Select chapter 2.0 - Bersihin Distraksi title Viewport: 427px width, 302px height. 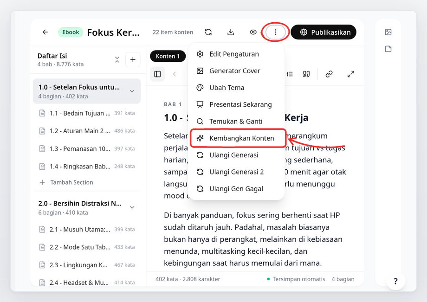click(x=80, y=204)
